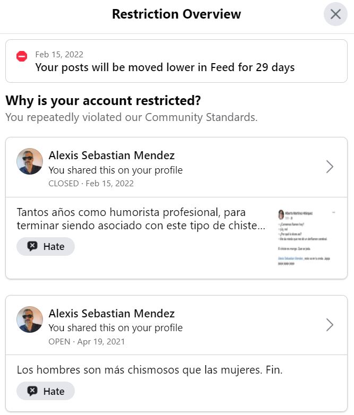The width and height of the screenshot is (354, 415).
Task: Open the "Tantos años como humorista" post text
Action: click(x=141, y=219)
